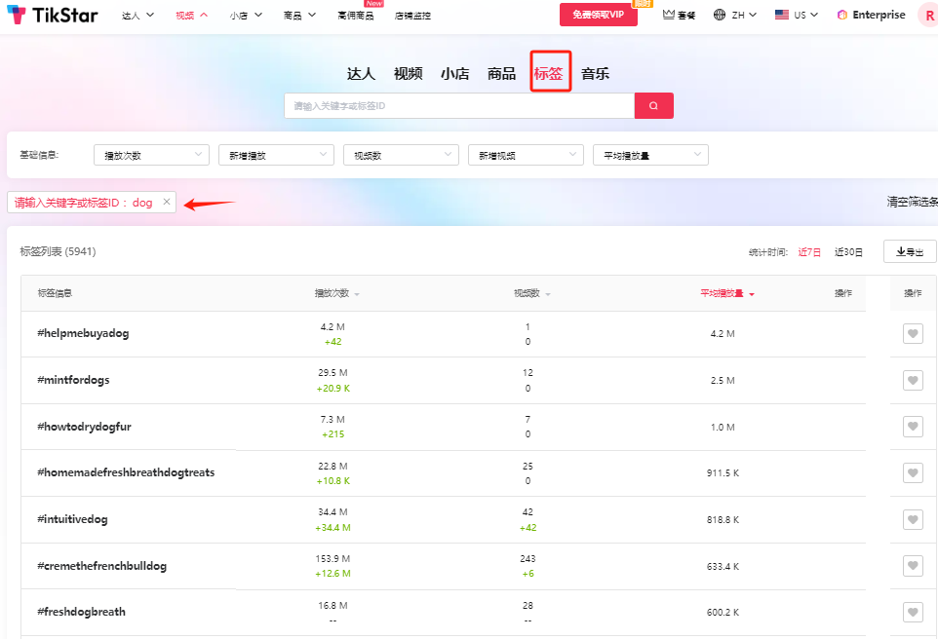Screen dimensions: 938x639
Task: Click the TikStar logo
Action: pos(53,15)
